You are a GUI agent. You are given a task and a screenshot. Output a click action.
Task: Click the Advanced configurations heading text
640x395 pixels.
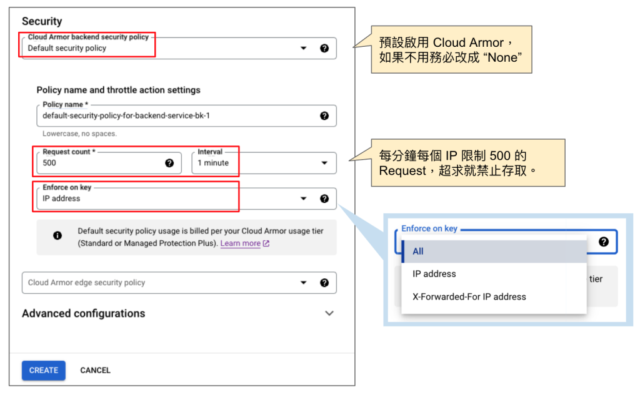coord(84,313)
